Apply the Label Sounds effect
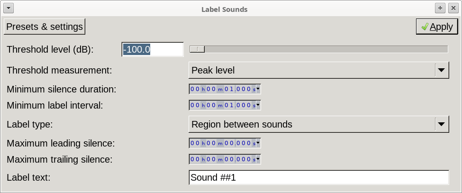Image resolution: width=462 pixels, height=193 pixels. tap(437, 27)
